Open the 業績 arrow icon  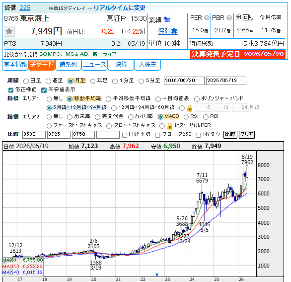click(x=167, y=19)
